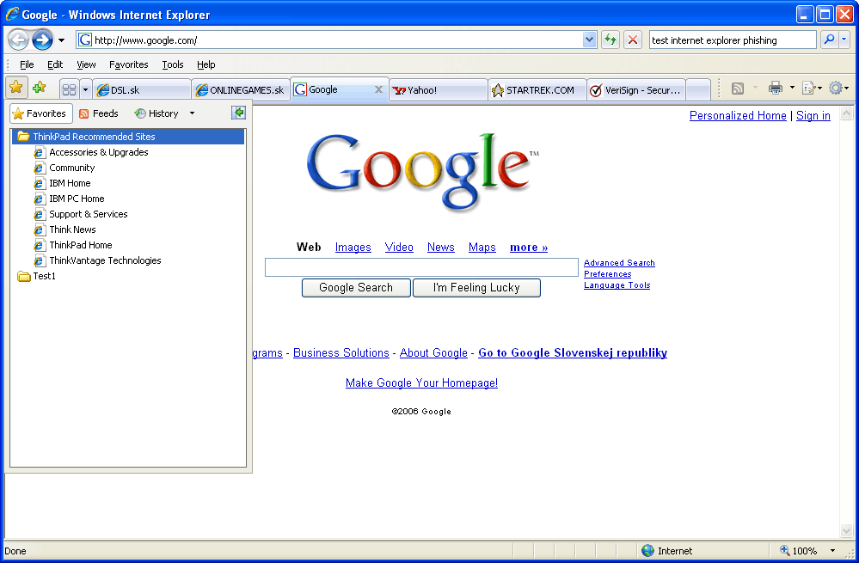Expand the address bar history dropdown

(x=590, y=40)
